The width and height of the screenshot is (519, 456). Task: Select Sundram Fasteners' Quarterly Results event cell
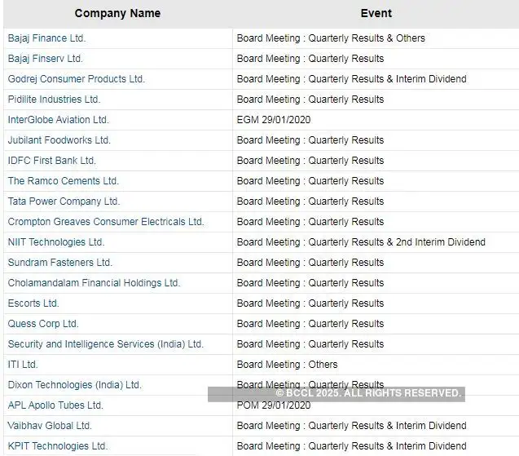(x=376, y=263)
